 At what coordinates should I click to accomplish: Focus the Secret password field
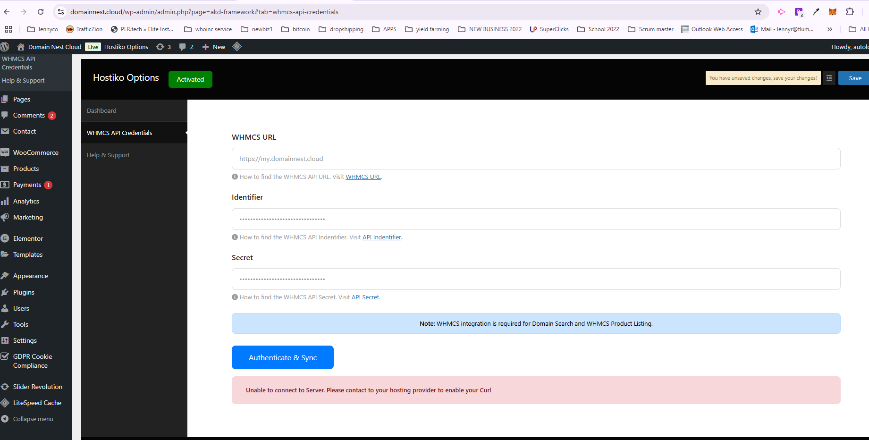tap(536, 279)
